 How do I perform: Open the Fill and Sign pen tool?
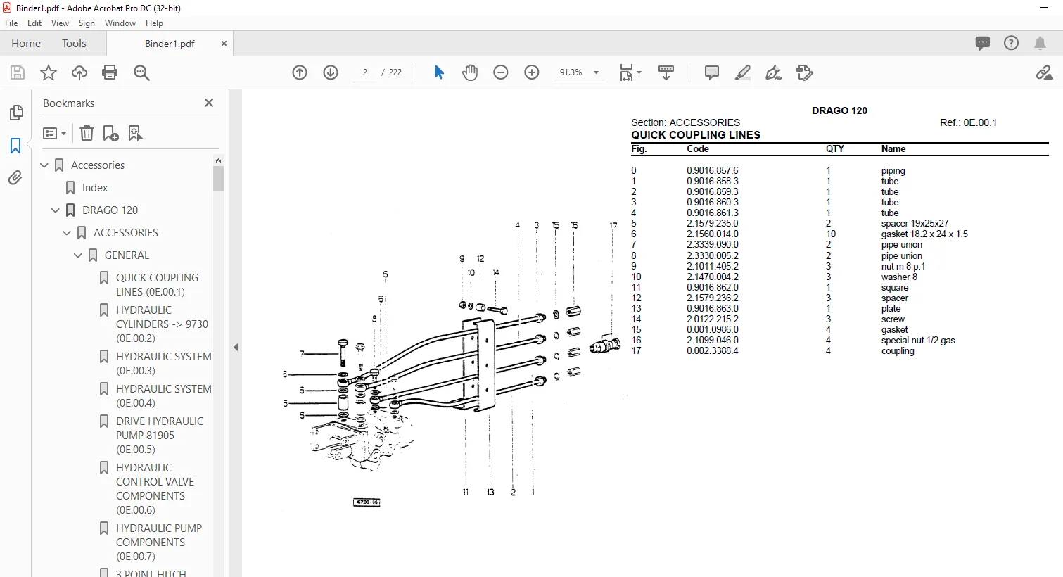(x=774, y=72)
